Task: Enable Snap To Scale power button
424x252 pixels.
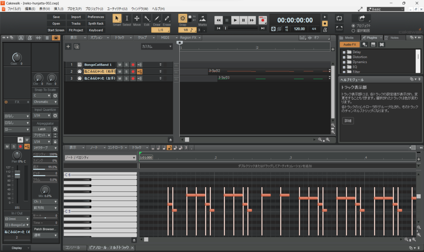Action: coord(55,96)
